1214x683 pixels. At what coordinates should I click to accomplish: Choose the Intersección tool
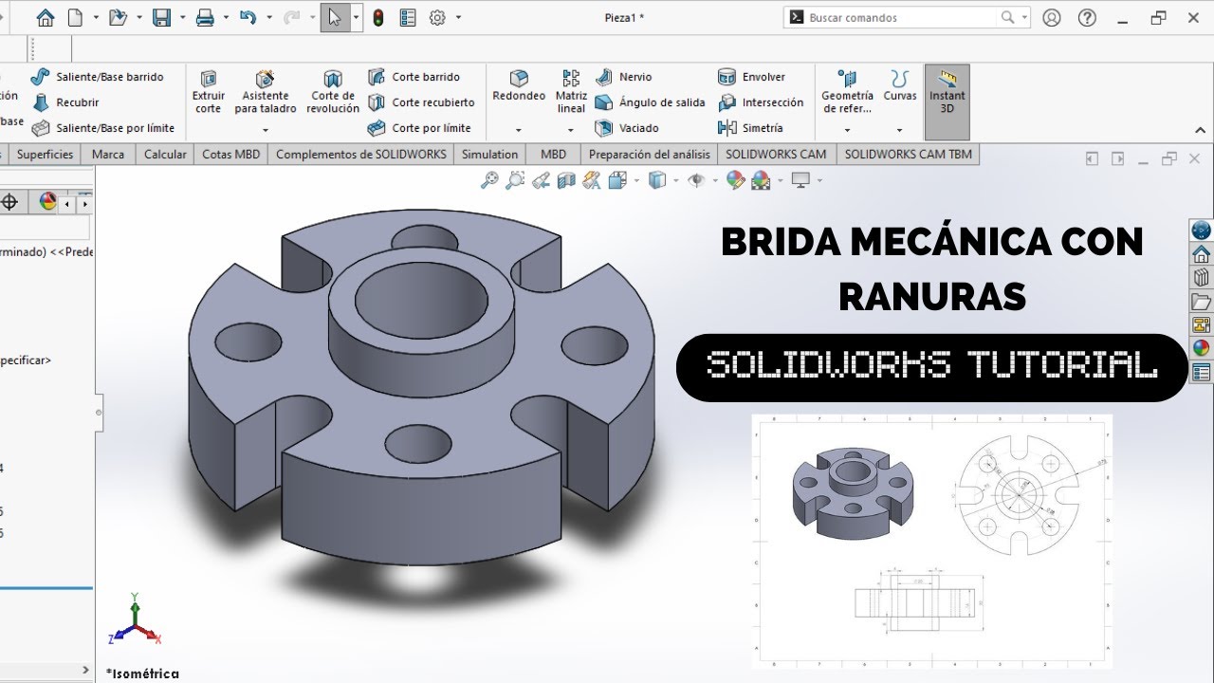pos(761,102)
